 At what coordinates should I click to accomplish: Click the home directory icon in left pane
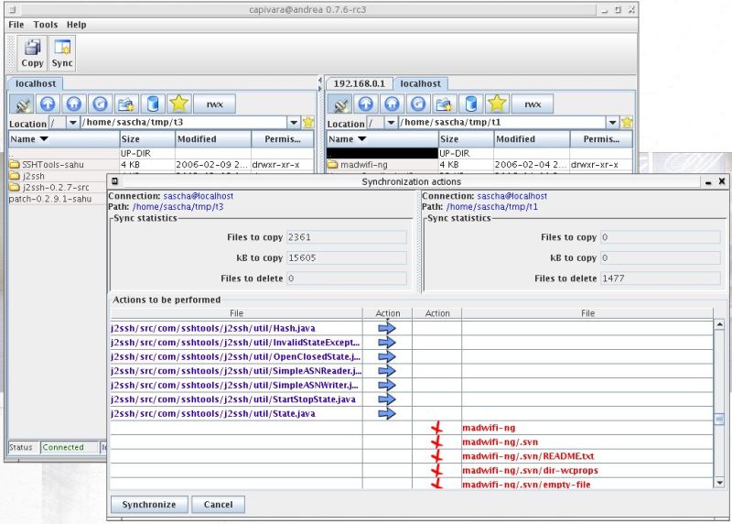[x=75, y=104]
